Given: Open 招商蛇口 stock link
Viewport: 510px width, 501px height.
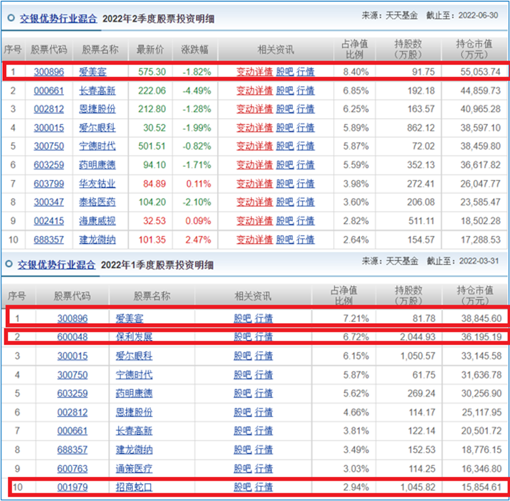Looking at the screenshot, I should (134, 487).
